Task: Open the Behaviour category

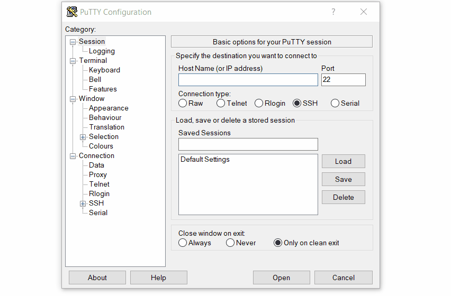Action: click(x=105, y=117)
